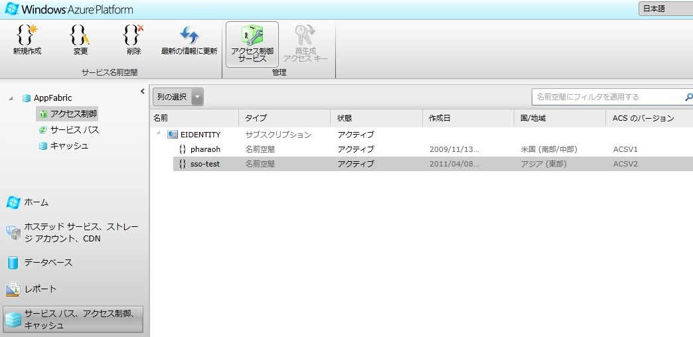Select the pharaoh namespace row
Viewport: 693px width, 337px height.
click(x=433, y=149)
